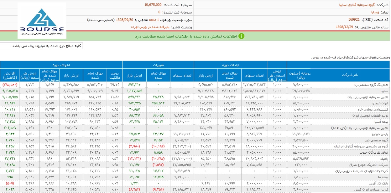Click the 'نام شرکت' column header
391x193 pixels.
pos(350,75)
